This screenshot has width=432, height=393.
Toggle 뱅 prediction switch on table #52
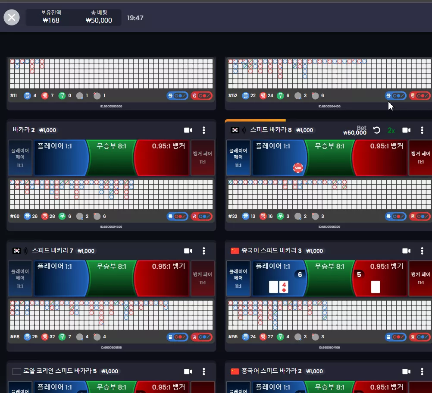pyautogui.click(x=420, y=96)
